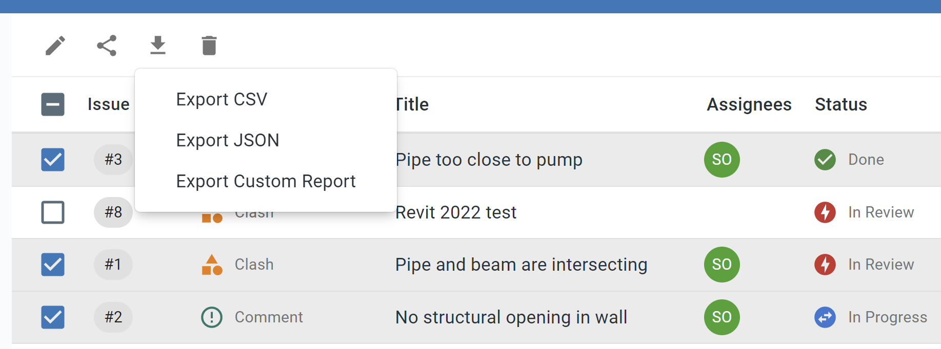
Task: Click the blue In Progress status icon
Action: point(825,317)
